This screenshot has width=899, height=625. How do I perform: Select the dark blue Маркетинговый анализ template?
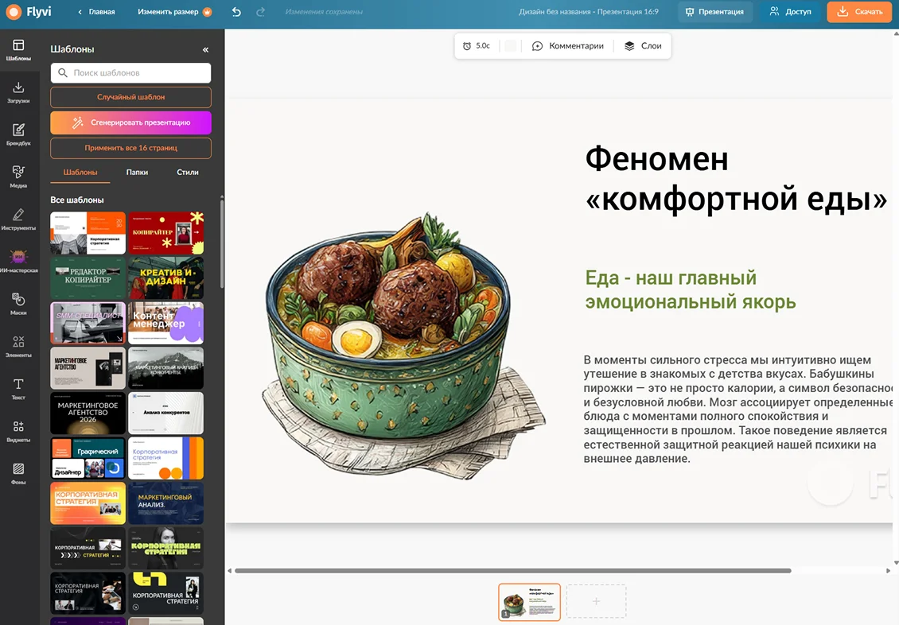[165, 503]
